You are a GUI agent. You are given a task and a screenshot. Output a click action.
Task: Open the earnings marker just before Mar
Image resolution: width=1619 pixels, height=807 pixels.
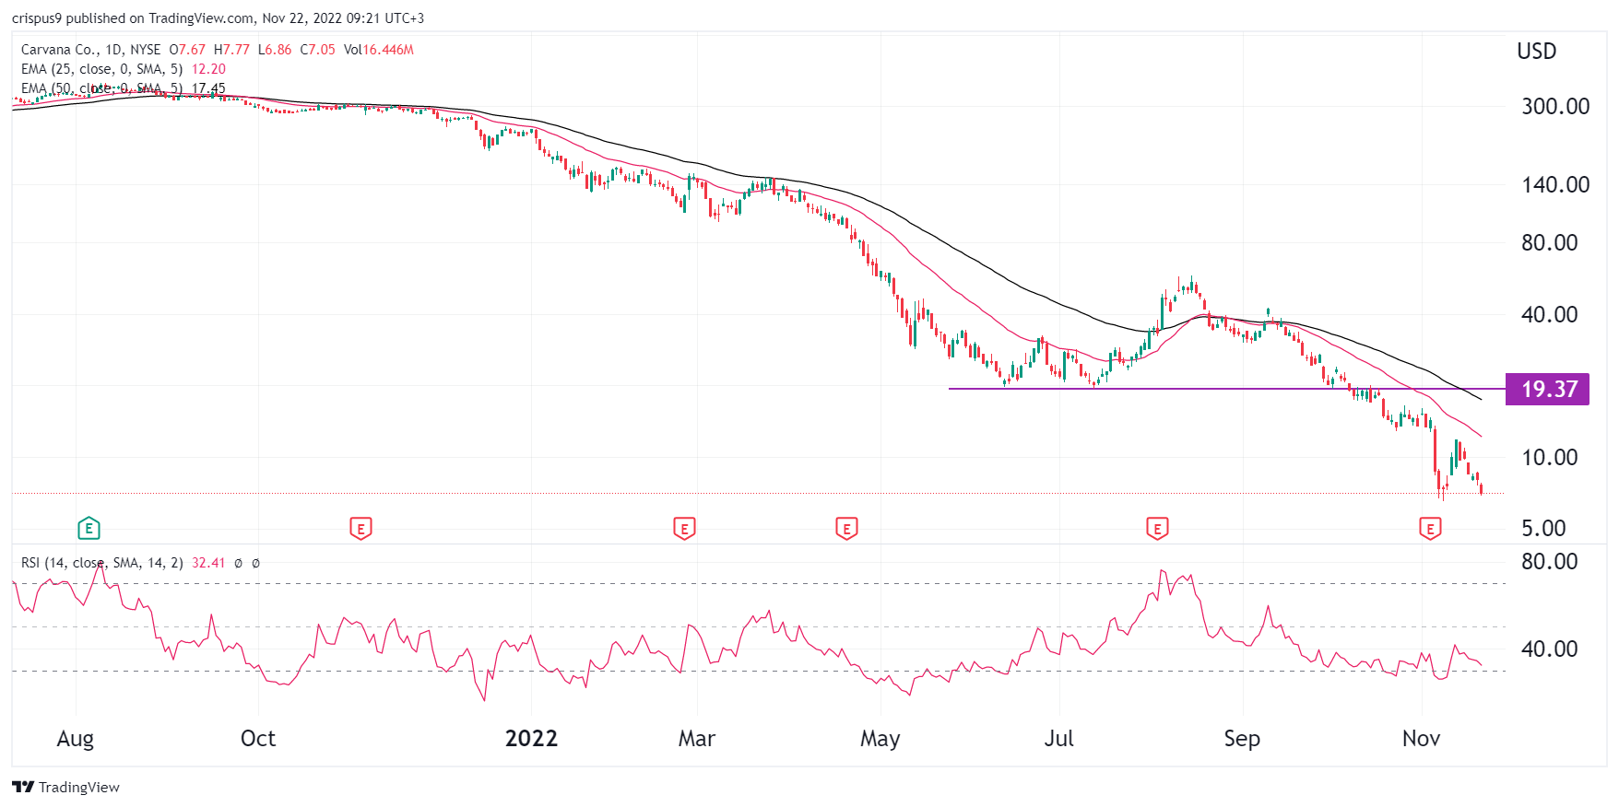683,529
